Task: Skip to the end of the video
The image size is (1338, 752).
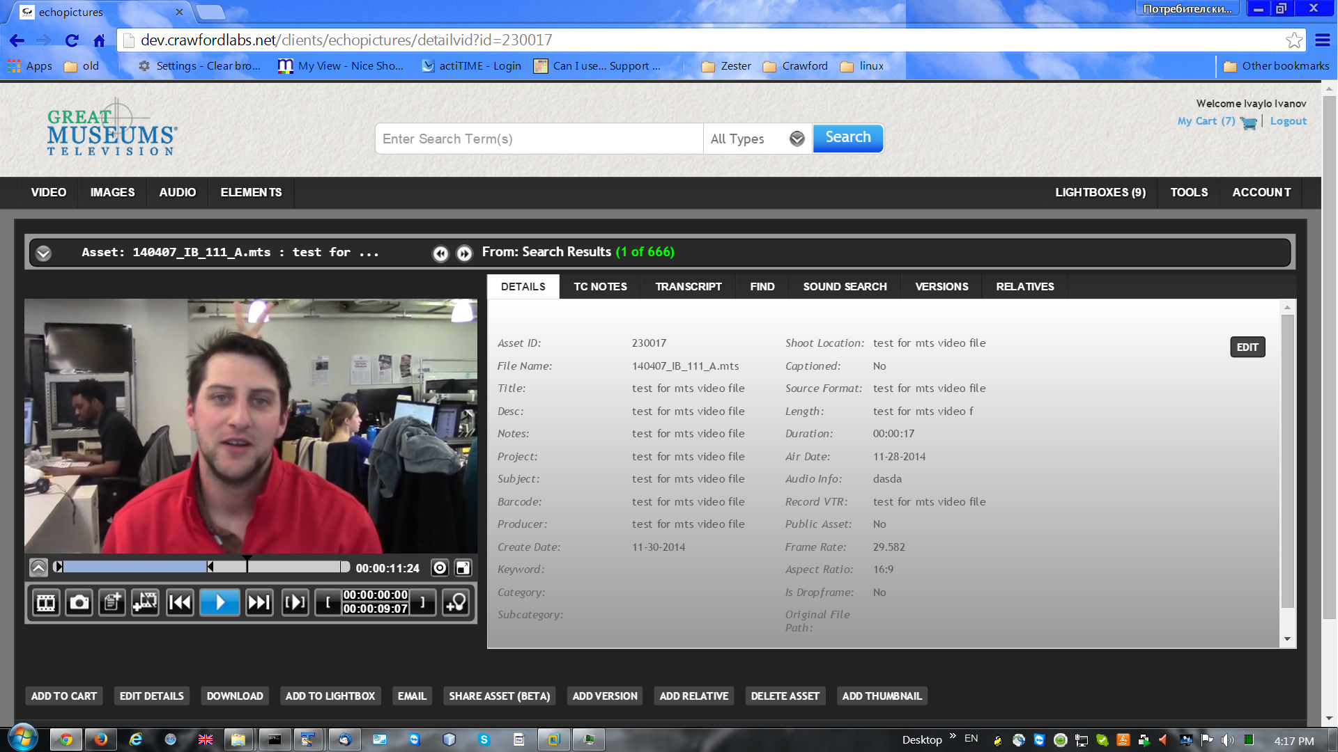Action: (x=259, y=602)
